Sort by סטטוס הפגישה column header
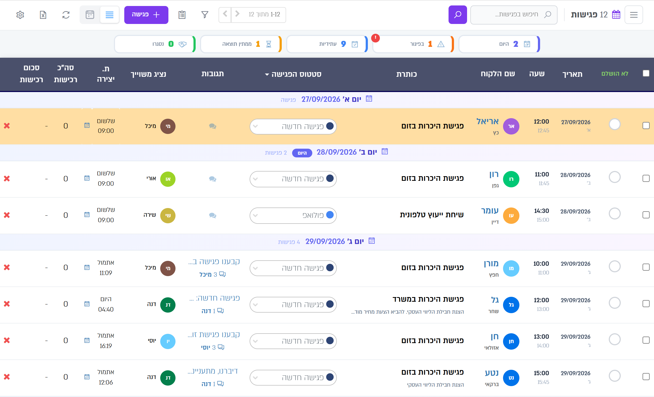This screenshot has width=654, height=397. tap(293, 74)
